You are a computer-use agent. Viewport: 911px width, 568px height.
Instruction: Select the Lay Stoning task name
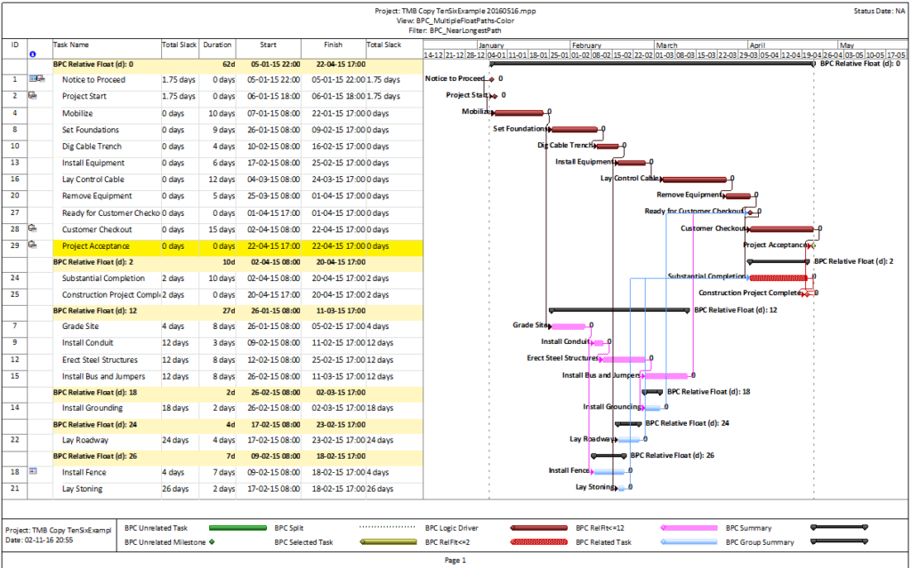pos(84,488)
